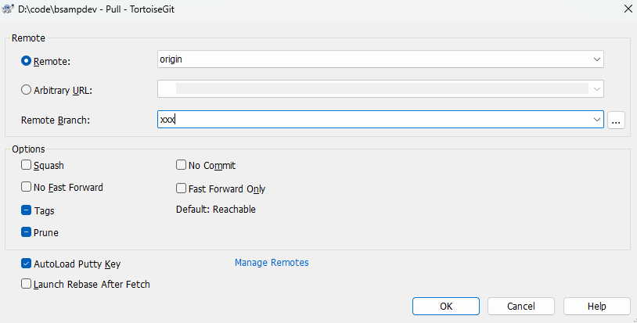Confirm the pull with OK

coord(445,307)
